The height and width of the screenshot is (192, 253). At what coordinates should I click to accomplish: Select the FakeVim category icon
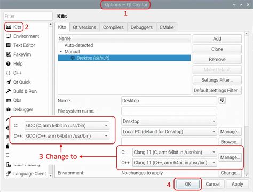[x=9, y=54]
